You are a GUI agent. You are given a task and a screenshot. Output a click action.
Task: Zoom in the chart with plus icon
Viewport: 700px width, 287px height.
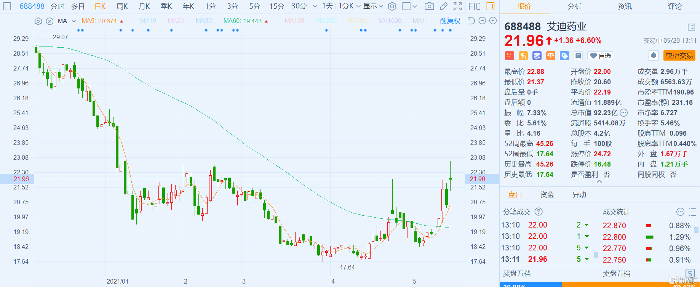(x=493, y=21)
